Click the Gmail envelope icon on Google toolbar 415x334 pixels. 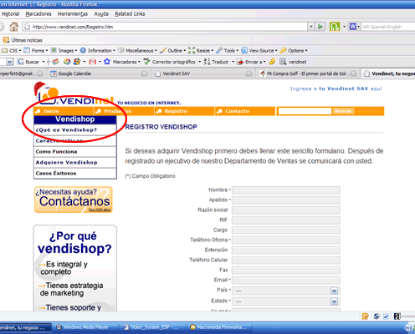point(92,62)
